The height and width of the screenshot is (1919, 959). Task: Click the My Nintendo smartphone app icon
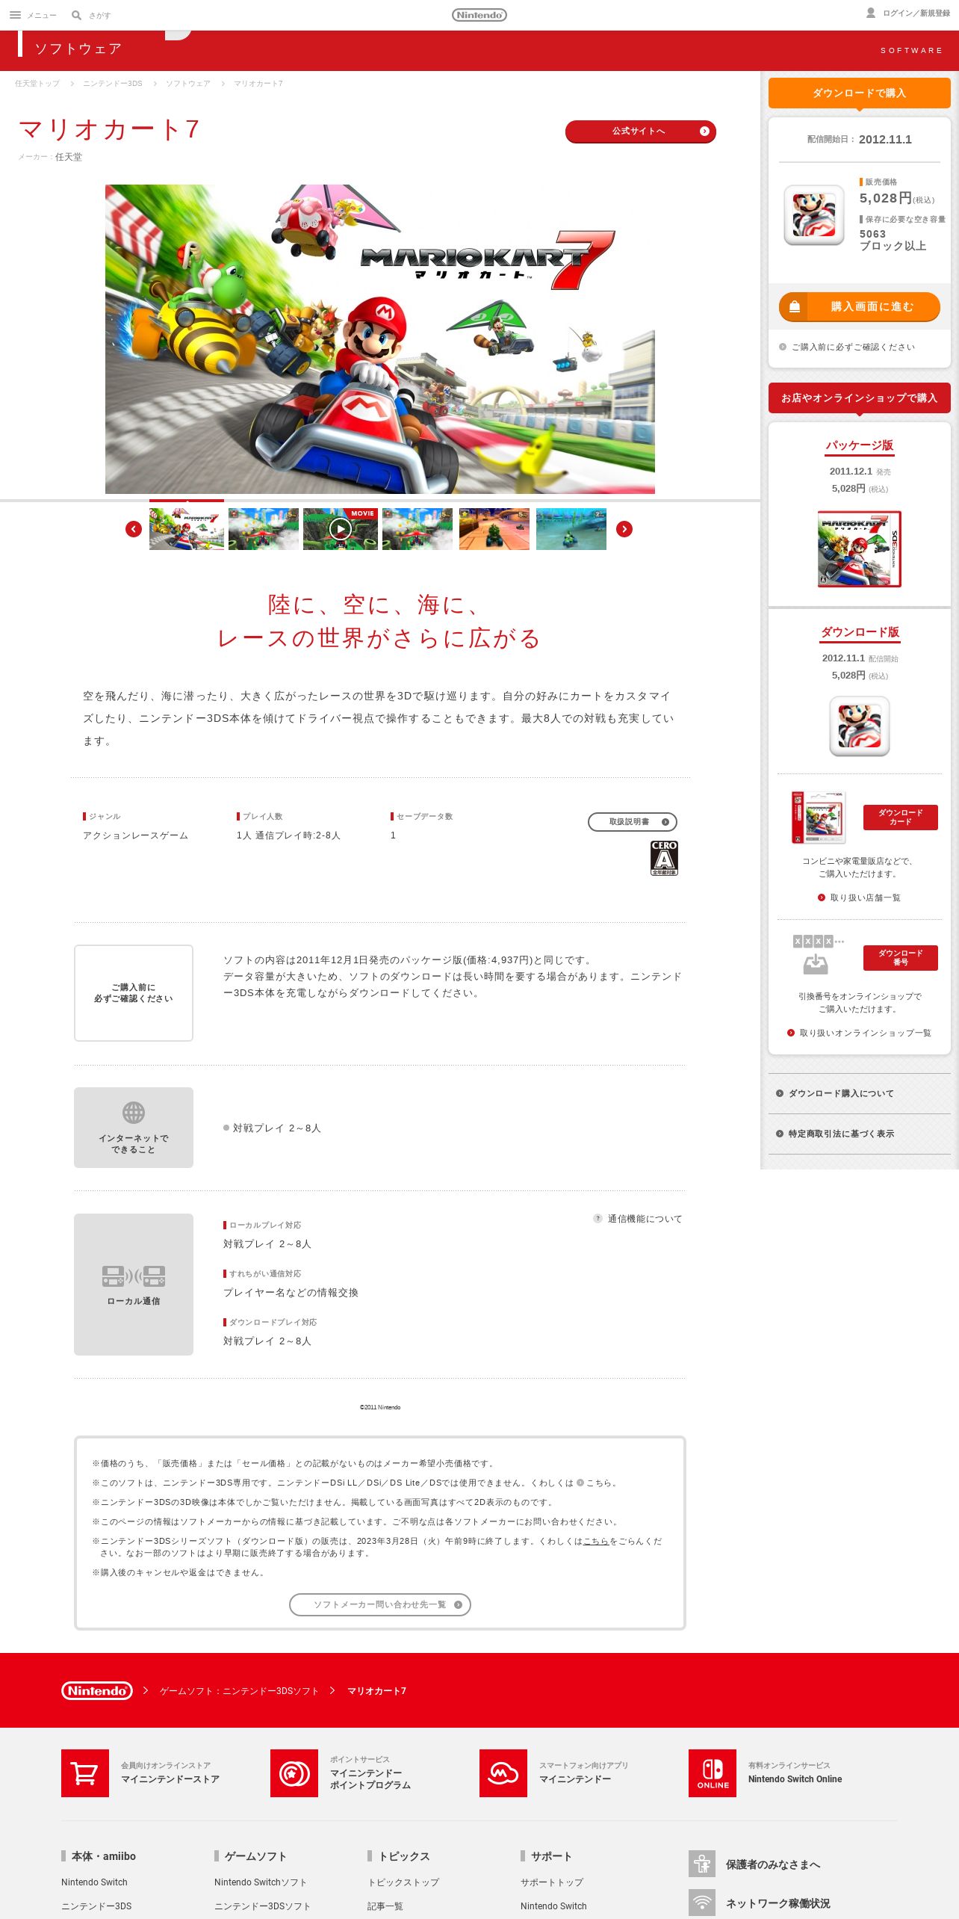pos(503,1773)
